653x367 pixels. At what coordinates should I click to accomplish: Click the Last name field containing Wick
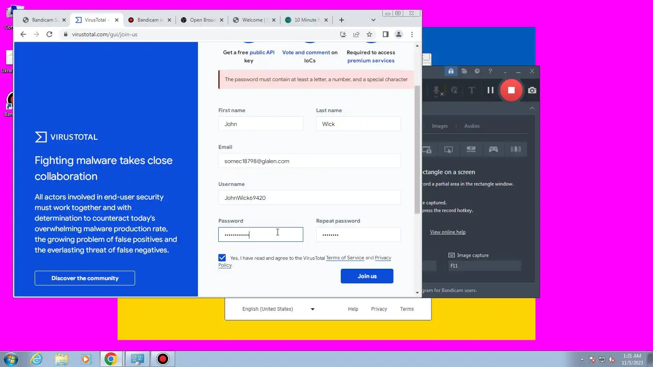tap(358, 124)
